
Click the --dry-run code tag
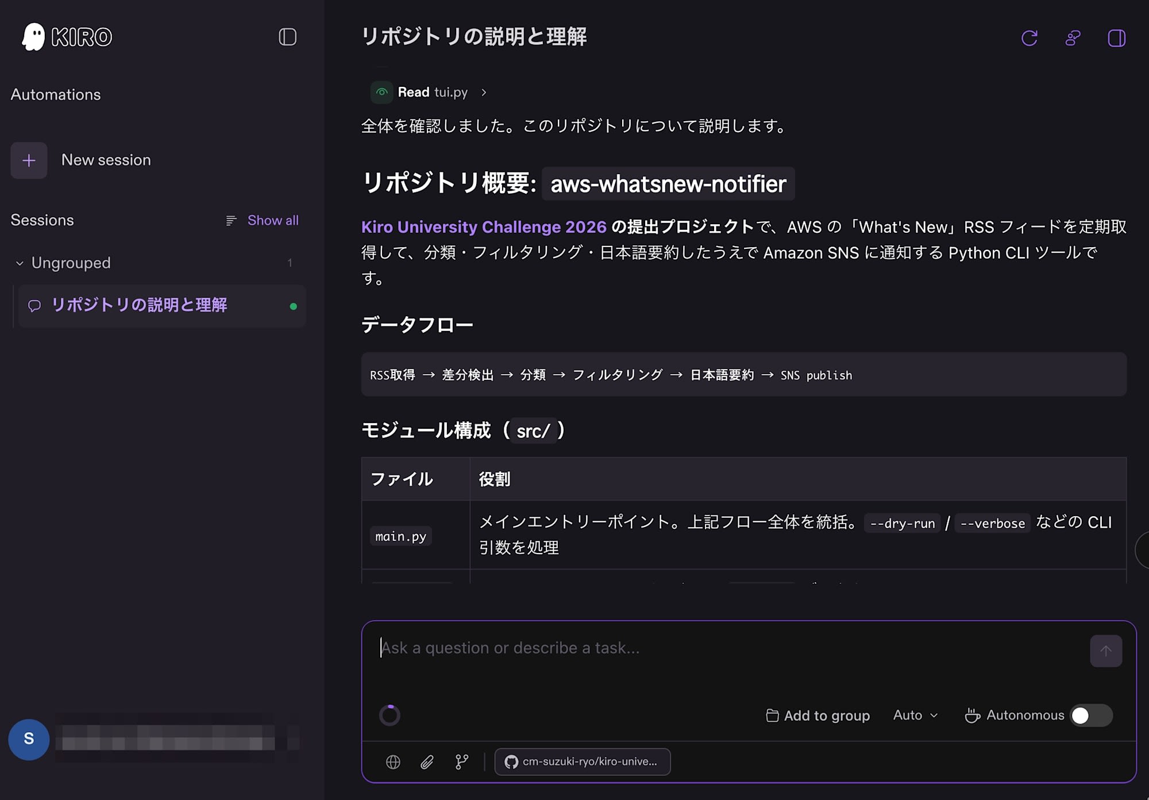coord(902,523)
